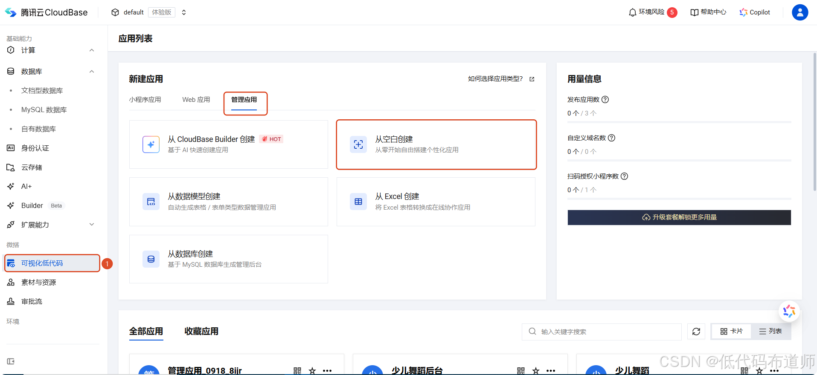Choose the 从数据模型创建 card
The width and height of the screenshot is (817, 375).
(229, 202)
